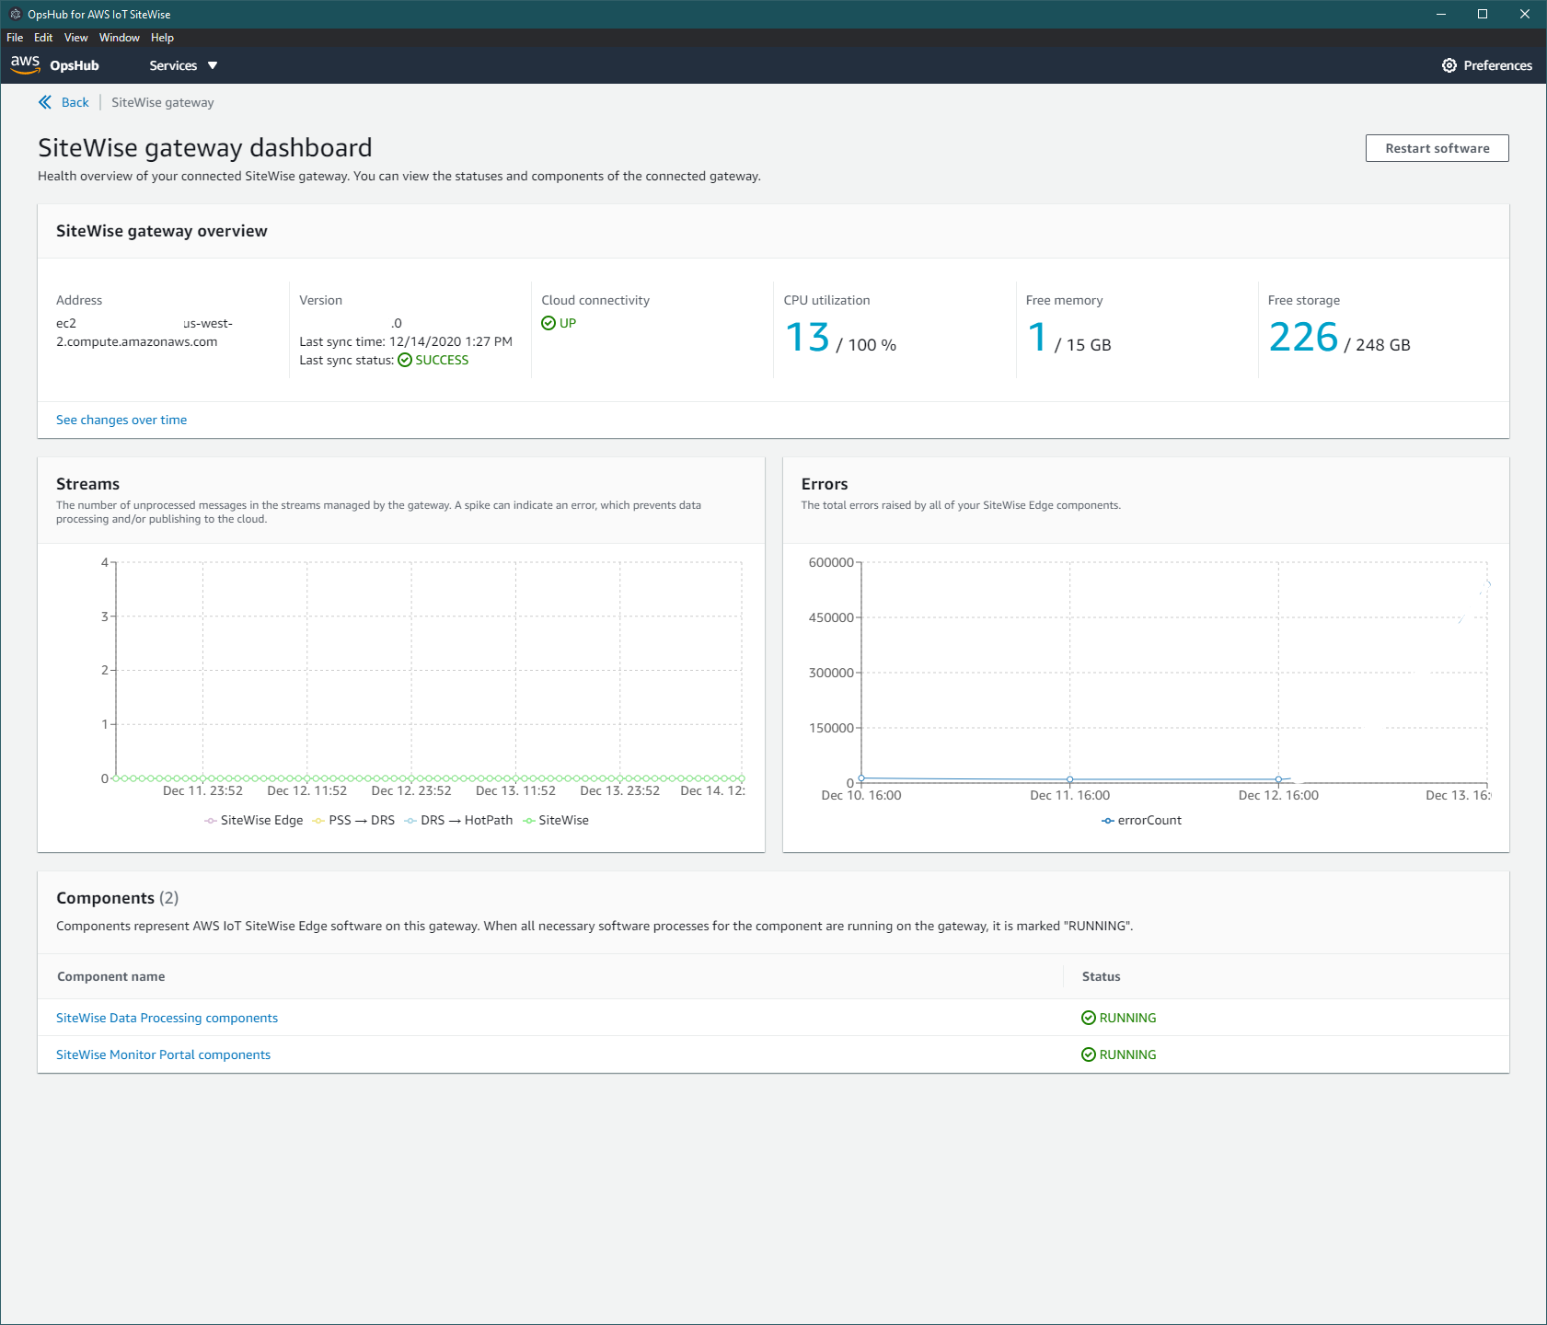Click the RUNNING icon for SiteWise Monitor Portal components
This screenshot has width=1547, height=1325.
(x=1090, y=1054)
